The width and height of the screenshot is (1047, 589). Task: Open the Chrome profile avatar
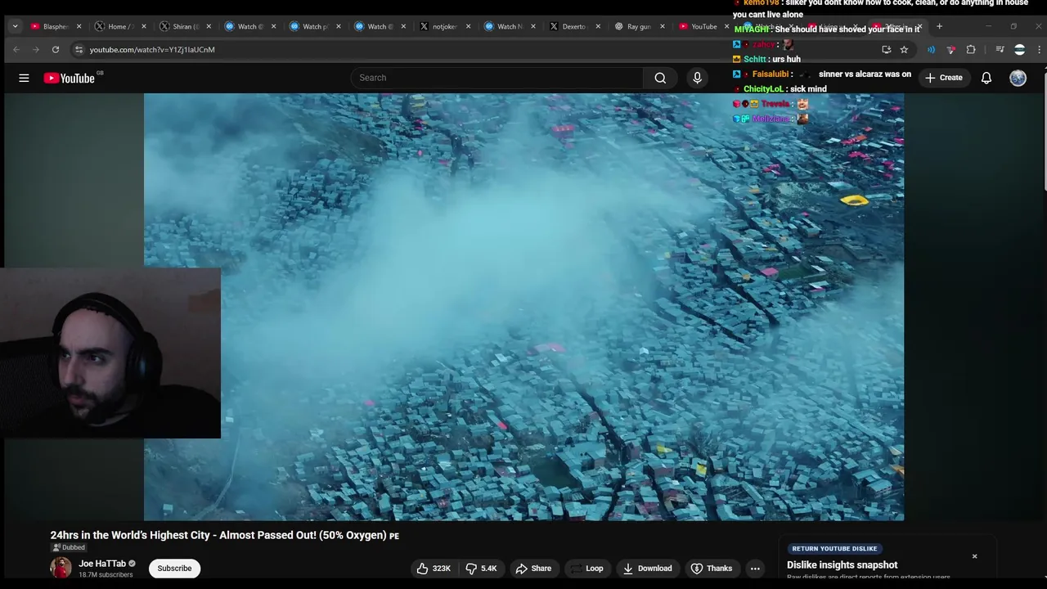(1019, 50)
